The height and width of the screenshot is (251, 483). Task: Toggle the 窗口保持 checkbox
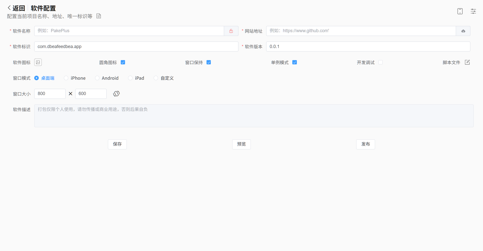[x=209, y=62]
